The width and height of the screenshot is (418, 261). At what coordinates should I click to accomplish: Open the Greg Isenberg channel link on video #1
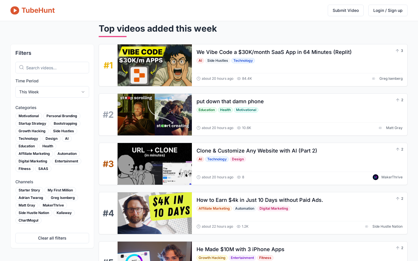click(391, 79)
